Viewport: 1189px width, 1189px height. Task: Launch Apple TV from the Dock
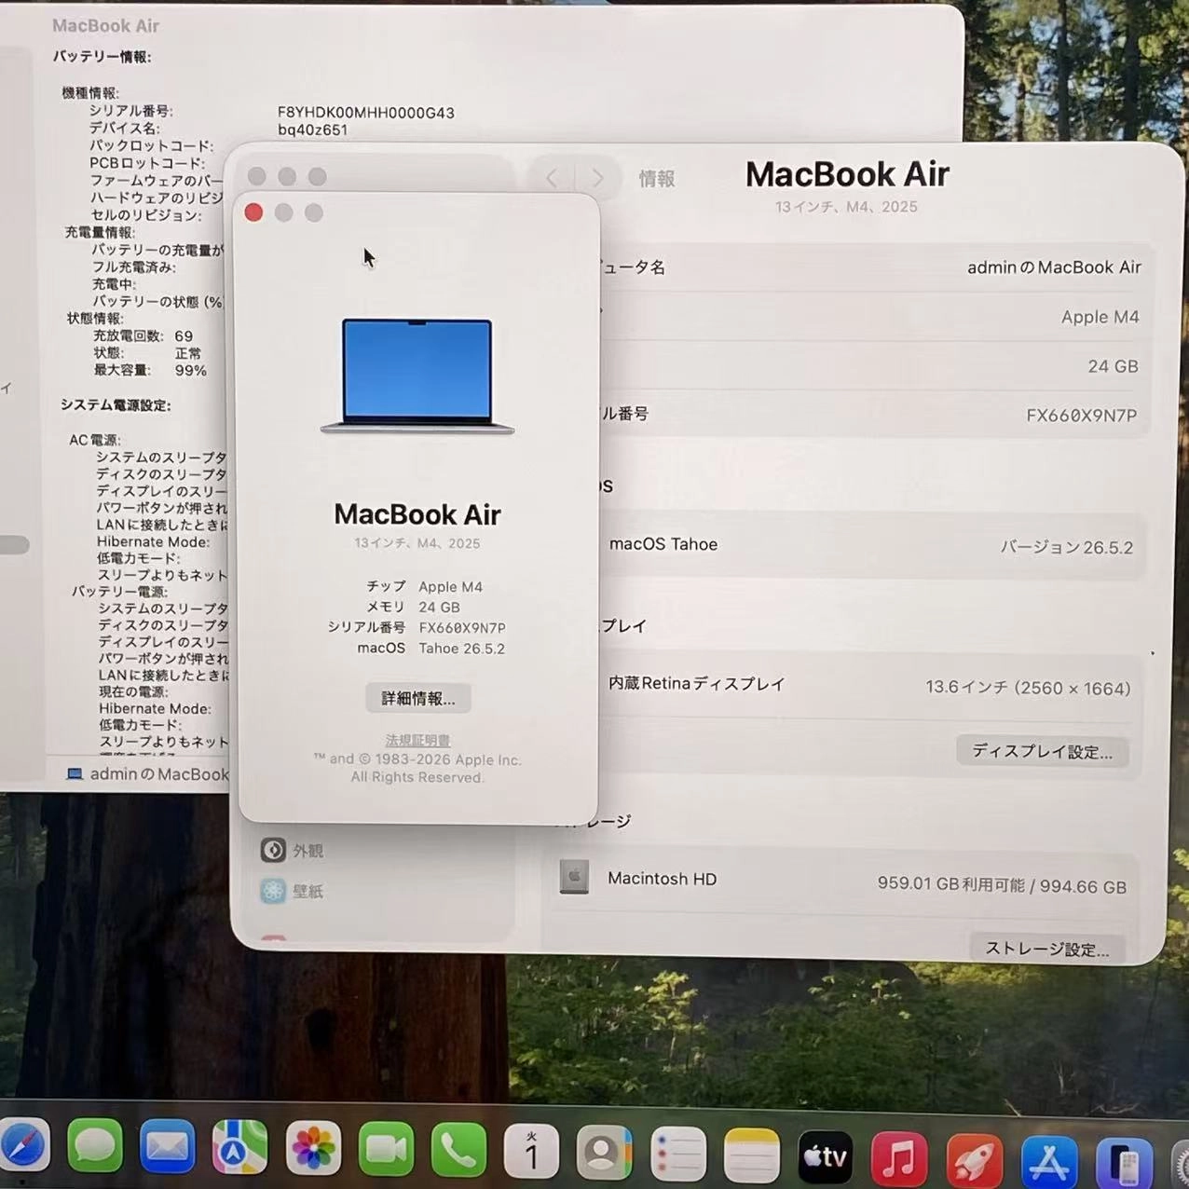(x=826, y=1156)
